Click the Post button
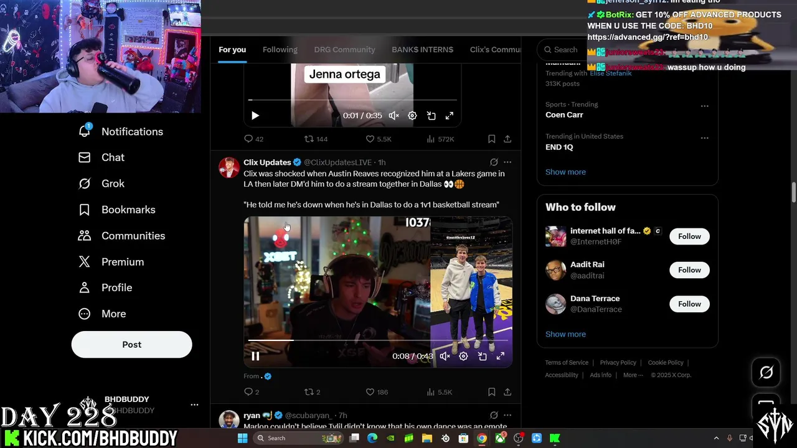 [x=131, y=344]
